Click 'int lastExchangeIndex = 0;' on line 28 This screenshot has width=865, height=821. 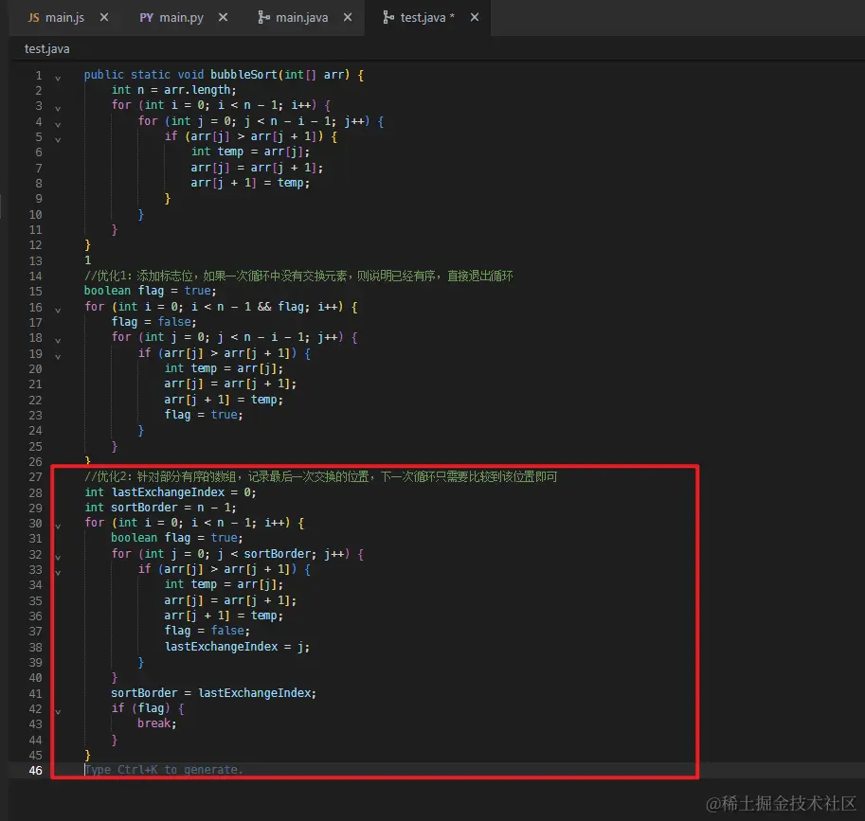coord(171,491)
